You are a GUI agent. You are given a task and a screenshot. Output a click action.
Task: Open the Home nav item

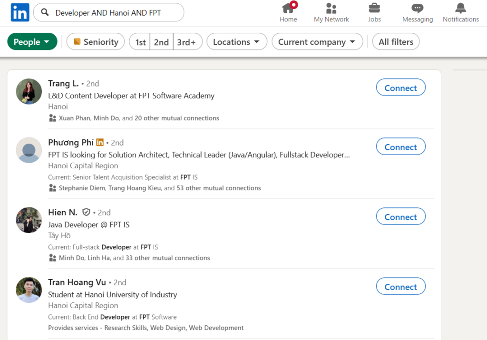[x=288, y=12]
